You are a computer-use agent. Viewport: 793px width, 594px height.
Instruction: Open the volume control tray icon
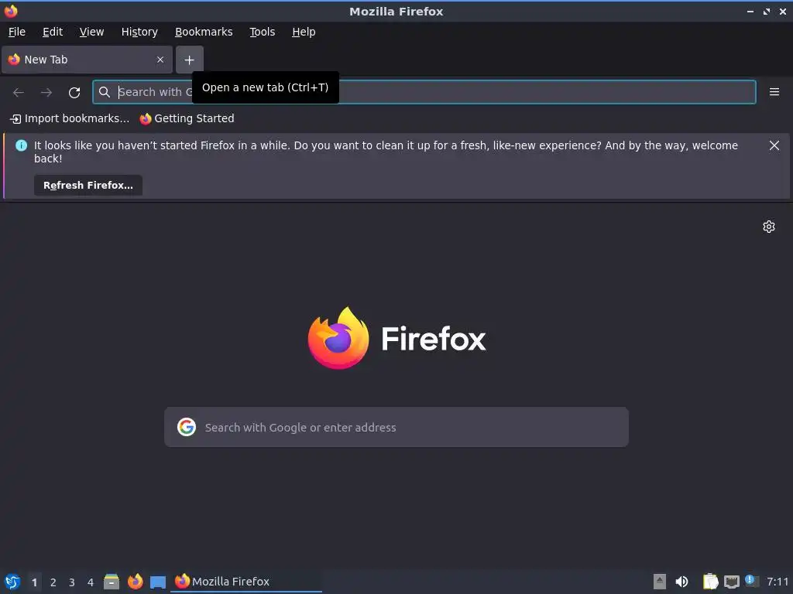click(x=681, y=582)
